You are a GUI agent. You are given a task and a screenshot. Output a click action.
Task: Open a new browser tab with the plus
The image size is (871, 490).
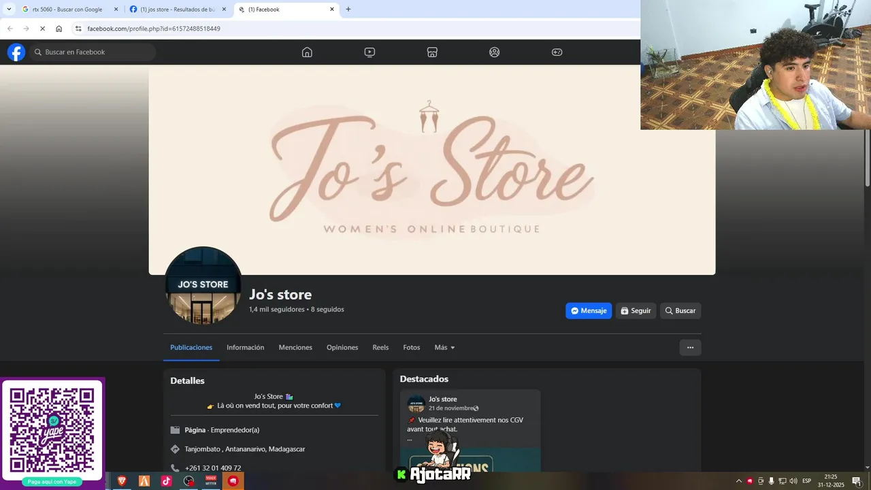(x=348, y=10)
